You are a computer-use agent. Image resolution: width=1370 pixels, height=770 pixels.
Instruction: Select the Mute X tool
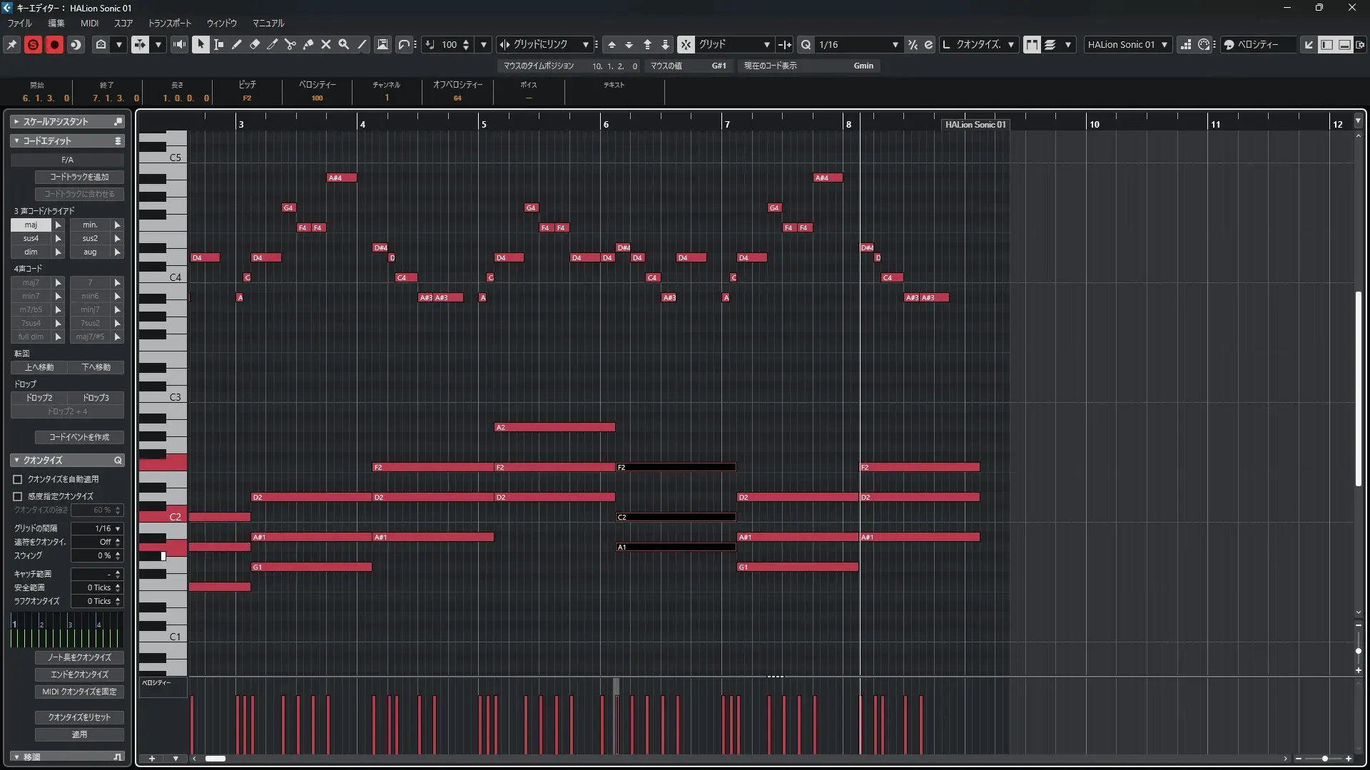(x=326, y=44)
